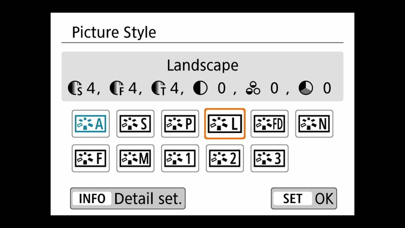Pick the Fine Detail Picture Style

click(269, 124)
